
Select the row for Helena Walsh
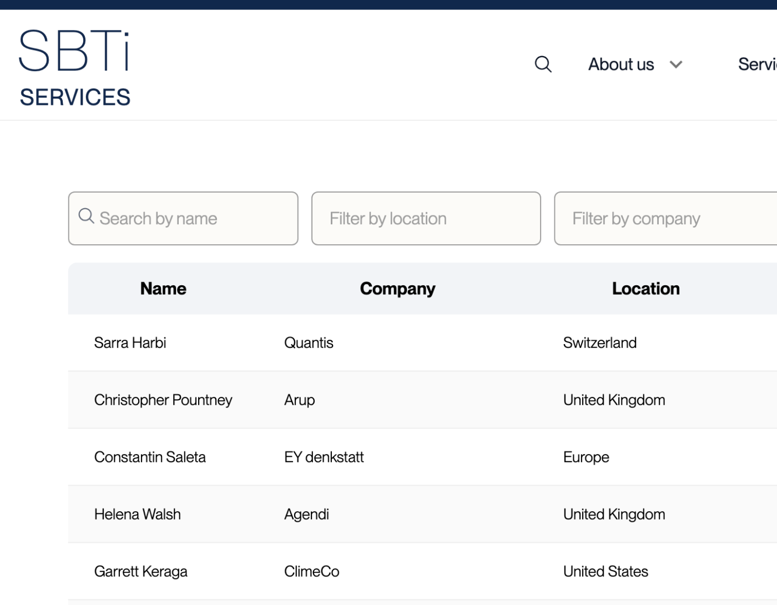(x=137, y=514)
